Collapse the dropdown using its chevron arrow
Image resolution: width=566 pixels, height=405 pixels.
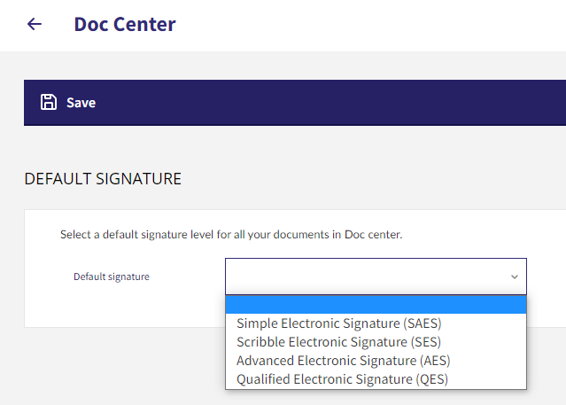[515, 277]
